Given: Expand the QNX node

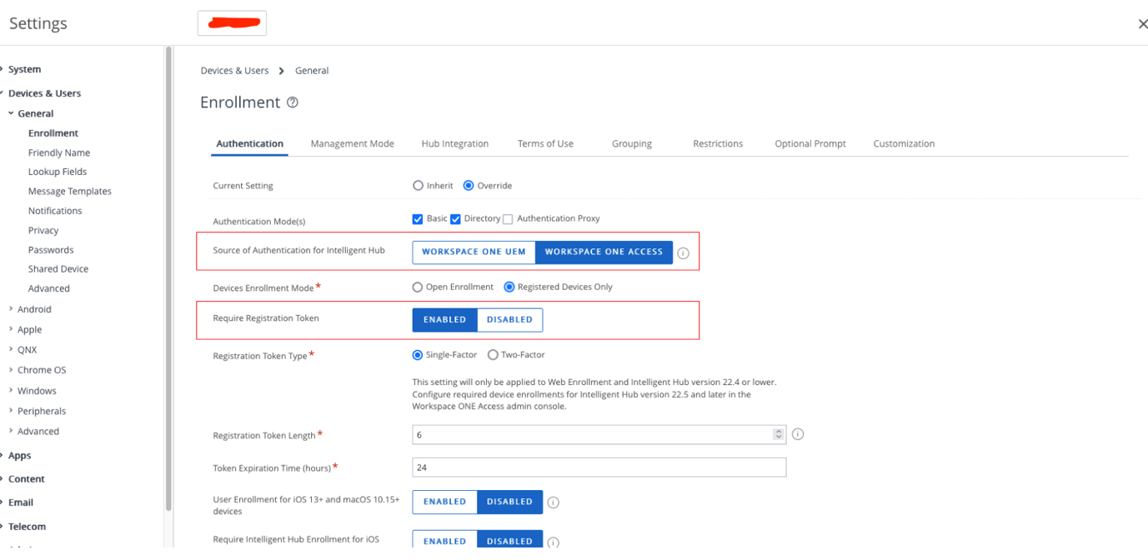Looking at the screenshot, I should (11, 350).
